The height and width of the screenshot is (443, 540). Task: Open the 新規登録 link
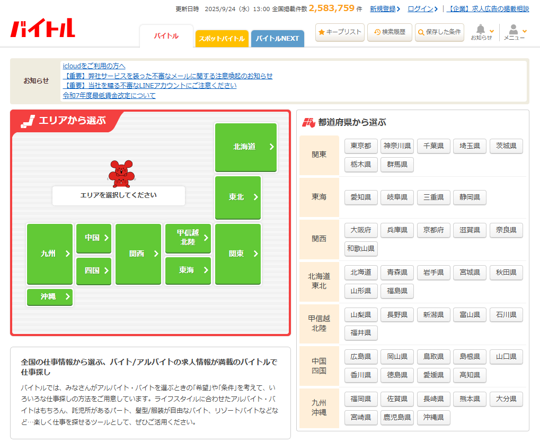[x=384, y=9]
